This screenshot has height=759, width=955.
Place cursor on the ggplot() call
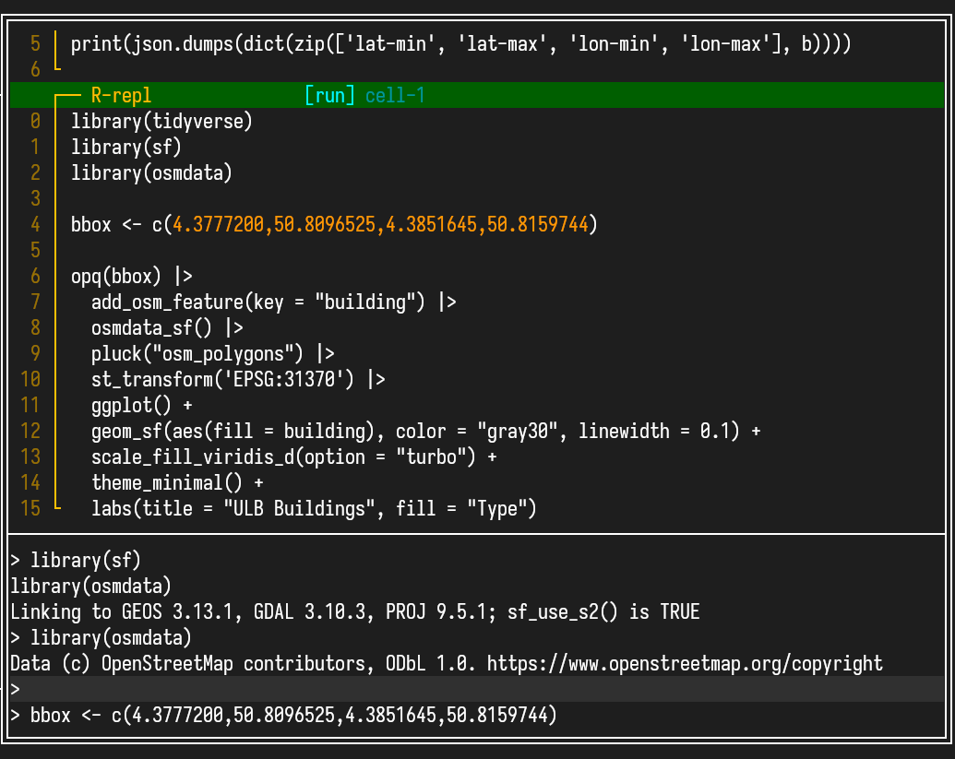131,405
